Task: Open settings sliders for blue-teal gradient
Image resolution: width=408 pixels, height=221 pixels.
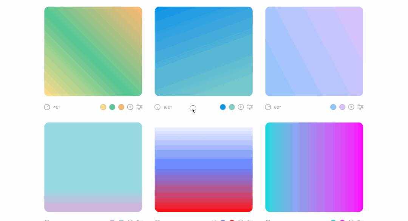Action: coord(250,107)
